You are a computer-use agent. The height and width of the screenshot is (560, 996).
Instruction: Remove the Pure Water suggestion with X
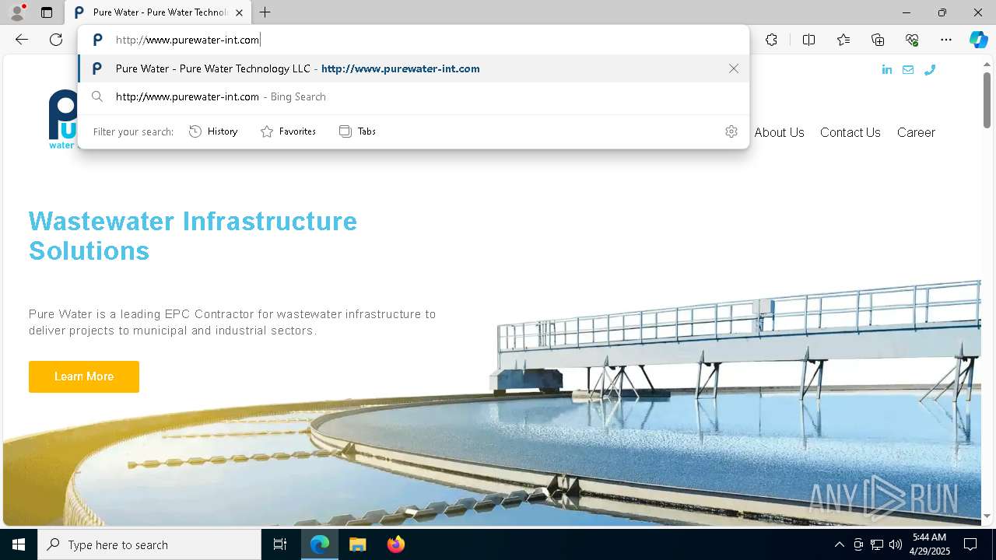click(734, 68)
